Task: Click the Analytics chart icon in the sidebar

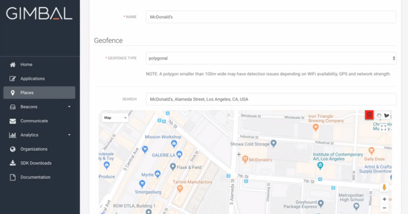Action: (x=13, y=135)
